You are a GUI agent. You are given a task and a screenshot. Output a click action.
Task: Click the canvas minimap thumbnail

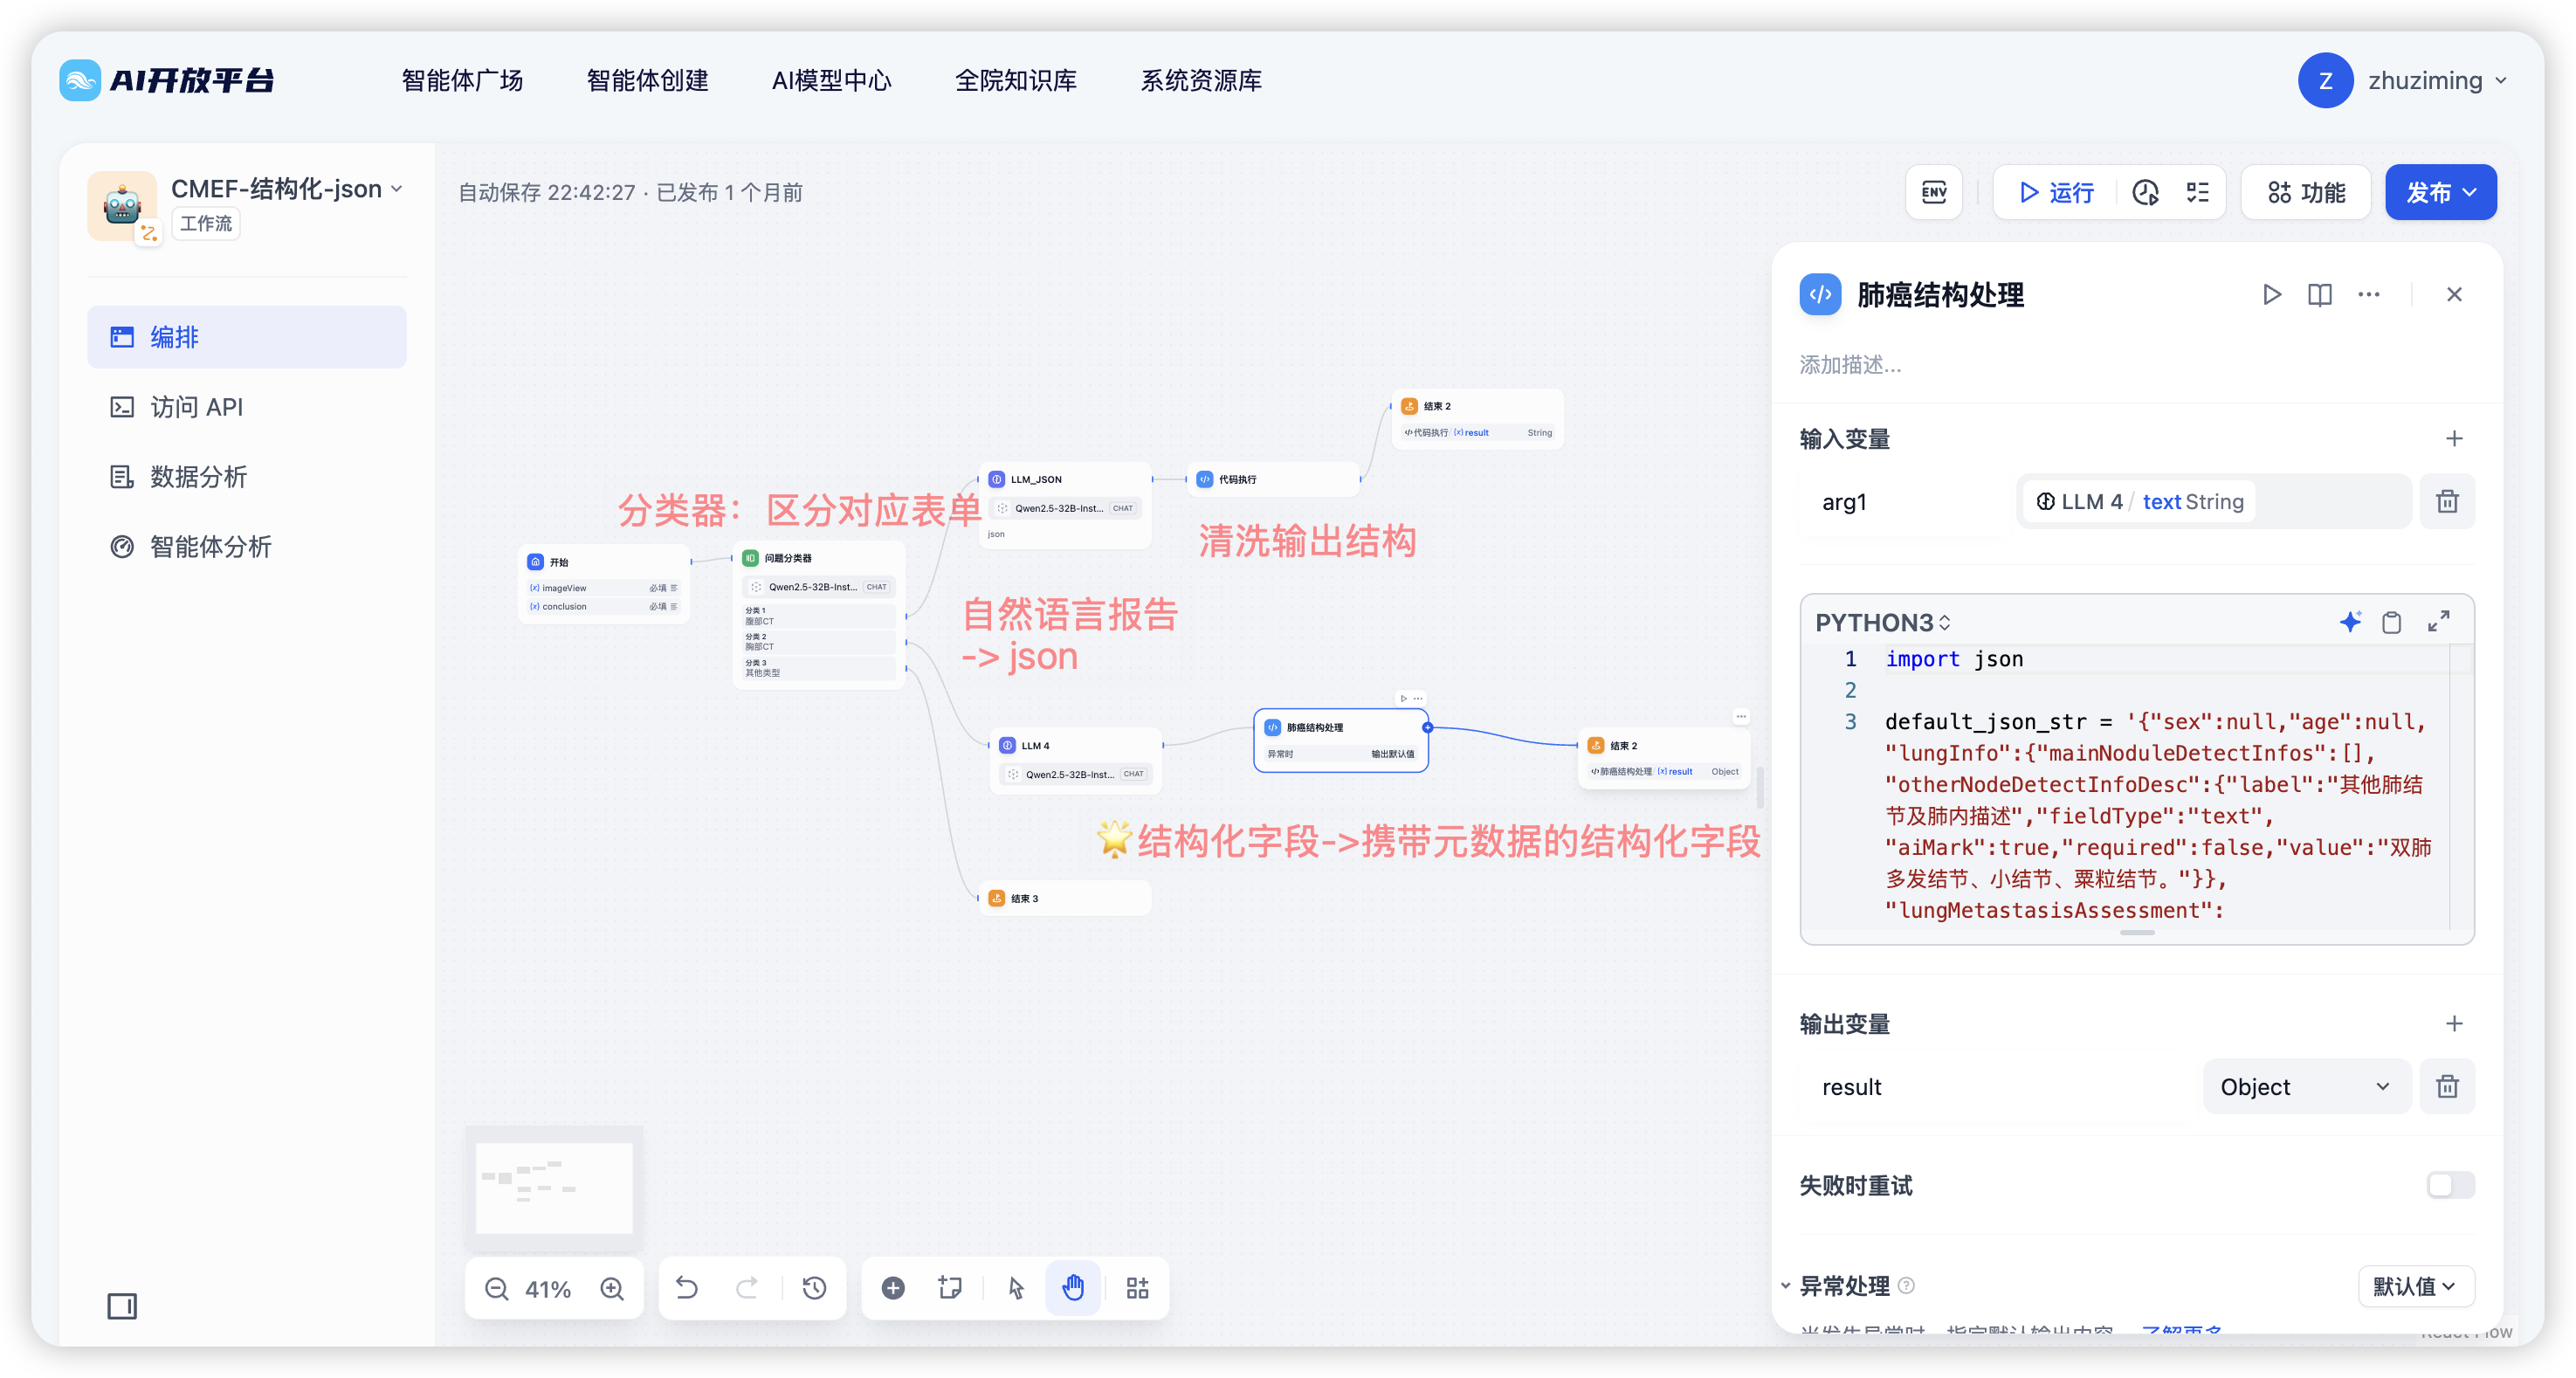[554, 1188]
